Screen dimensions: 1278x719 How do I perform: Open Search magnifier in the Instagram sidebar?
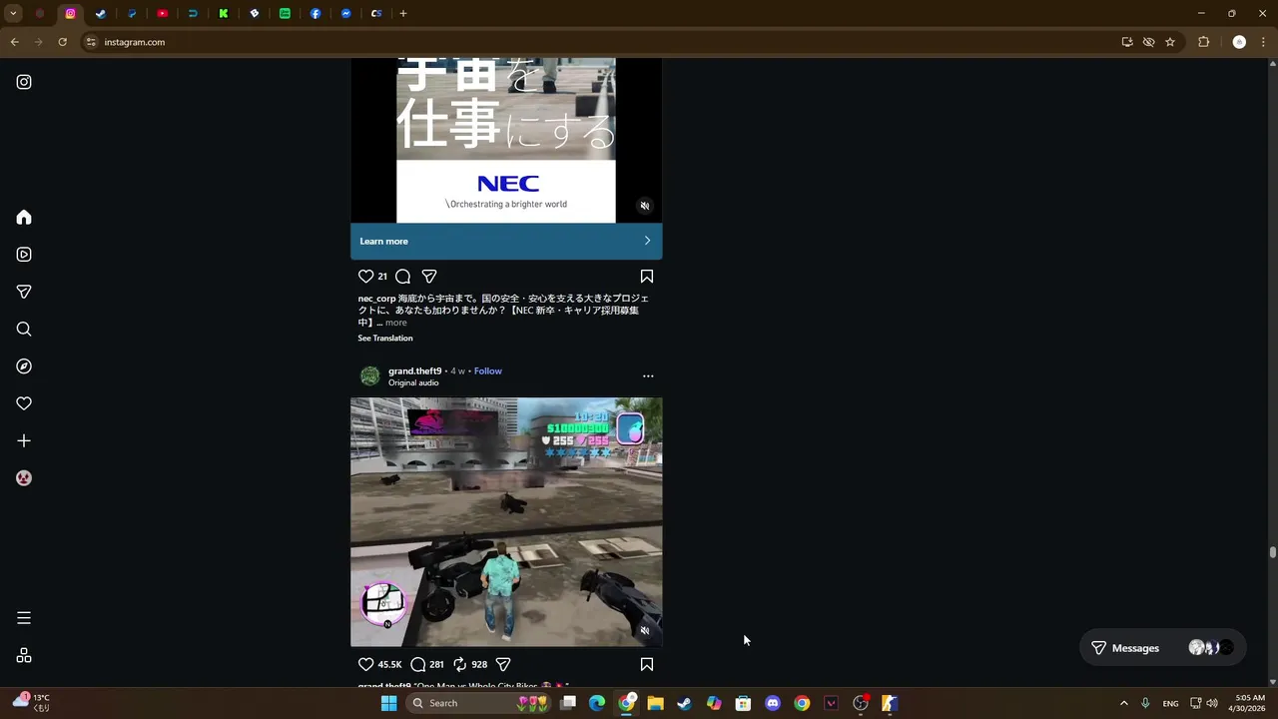[x=24, y=330]
